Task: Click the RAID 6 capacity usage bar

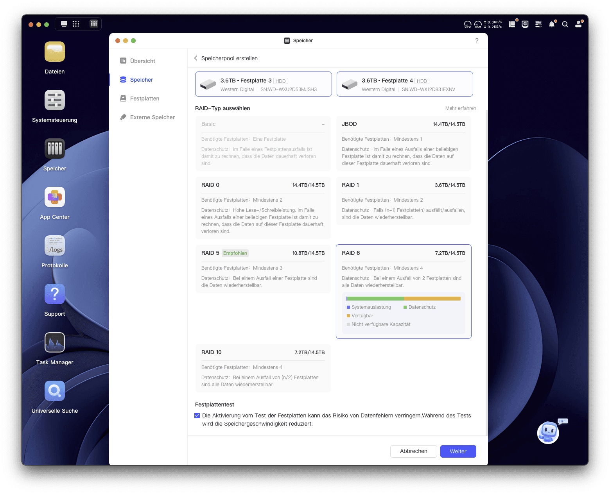Action: [403, 299]
